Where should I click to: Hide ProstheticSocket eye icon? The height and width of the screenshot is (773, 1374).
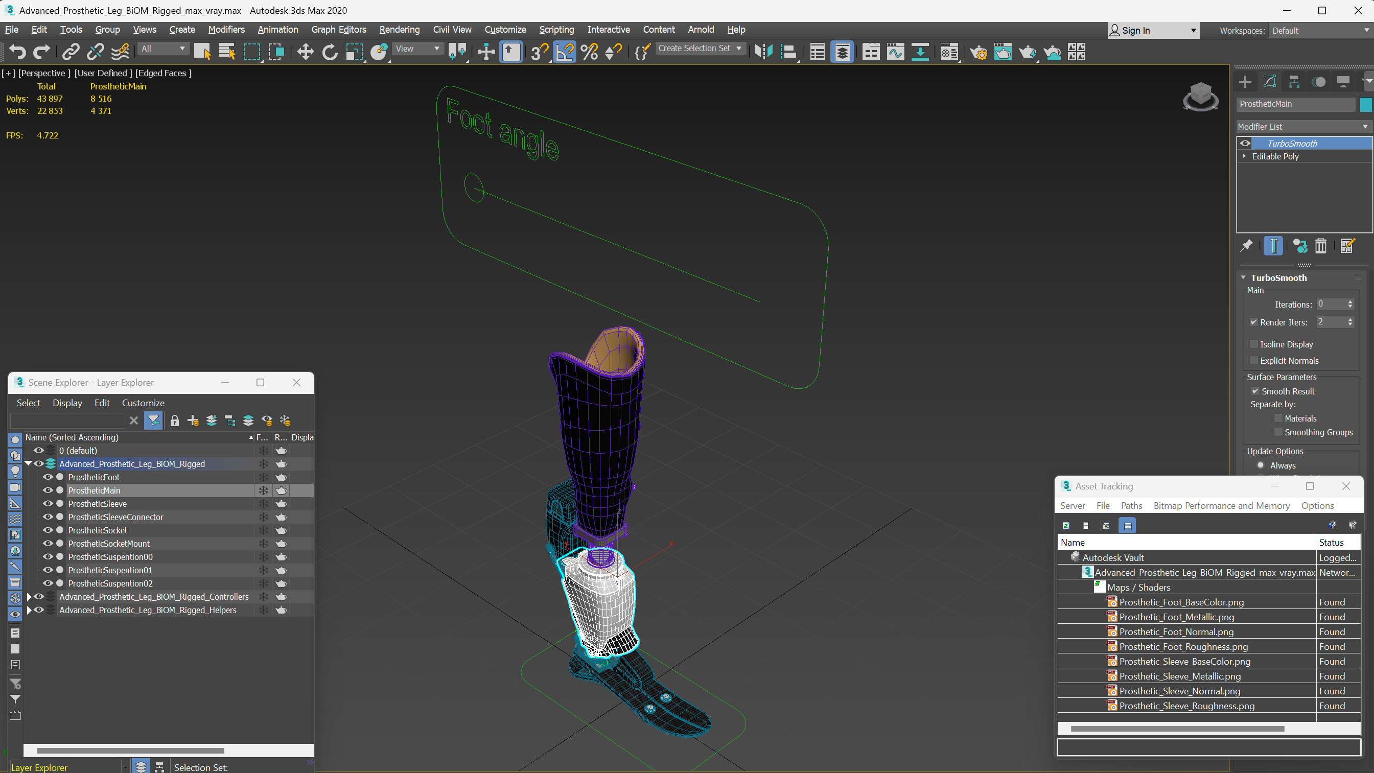pyautogui.click(x=48, y=530)
